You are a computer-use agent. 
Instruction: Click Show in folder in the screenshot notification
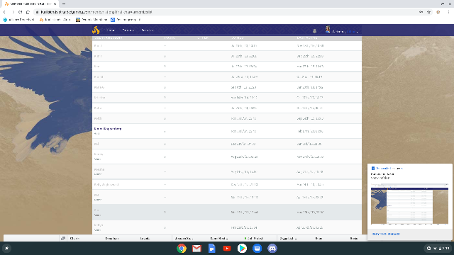(x=380, y=178)
